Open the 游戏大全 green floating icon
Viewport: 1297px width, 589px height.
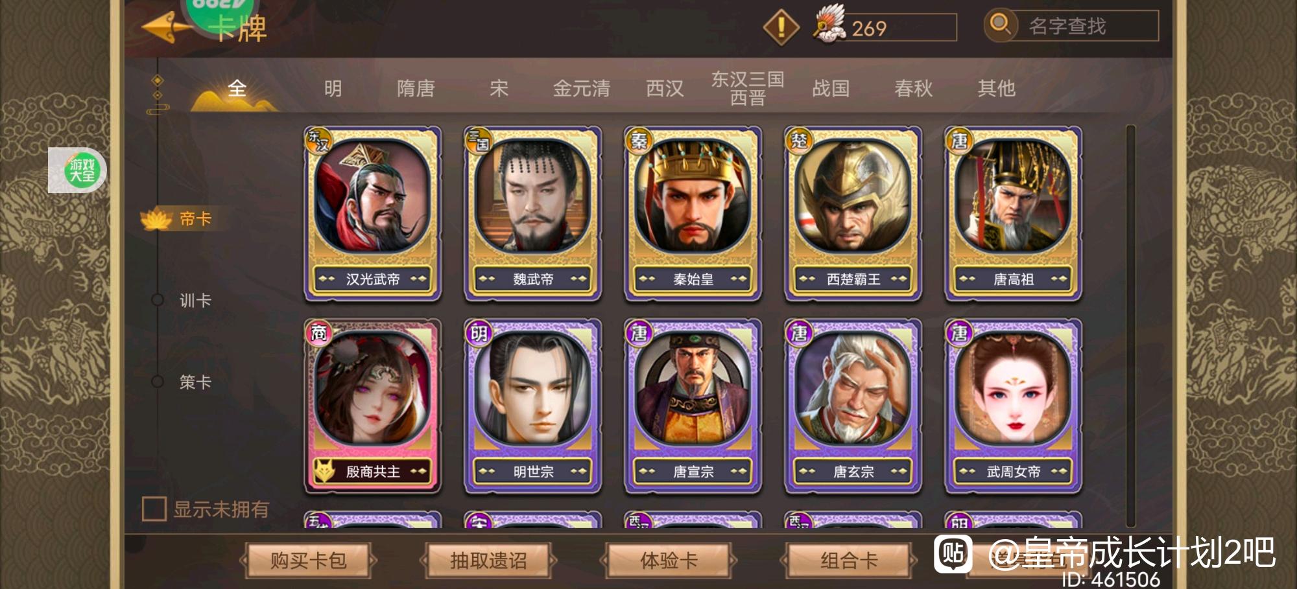click(x=82, y=170)
